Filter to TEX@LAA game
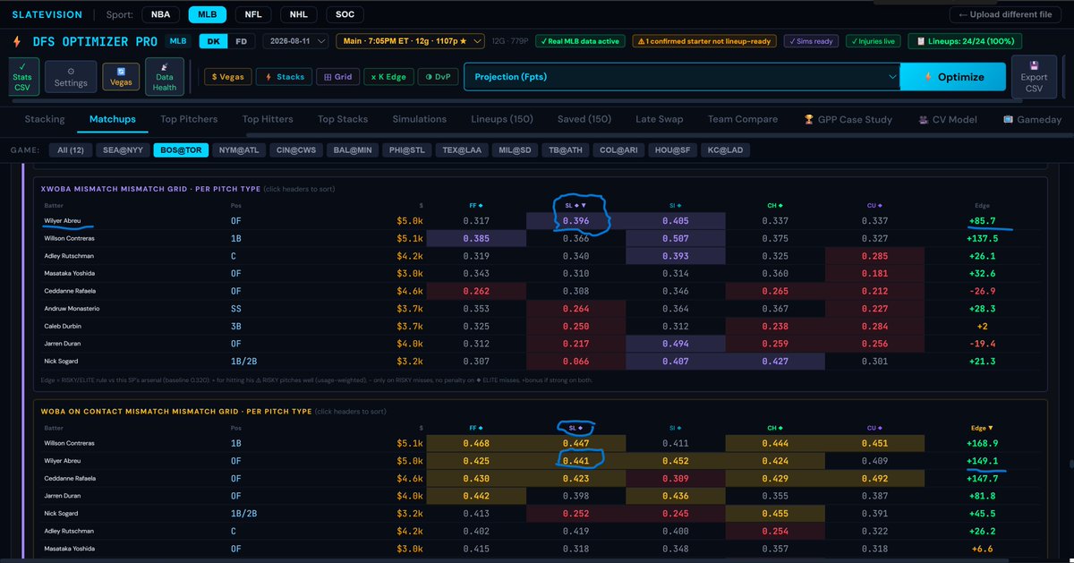 [462, 149]
